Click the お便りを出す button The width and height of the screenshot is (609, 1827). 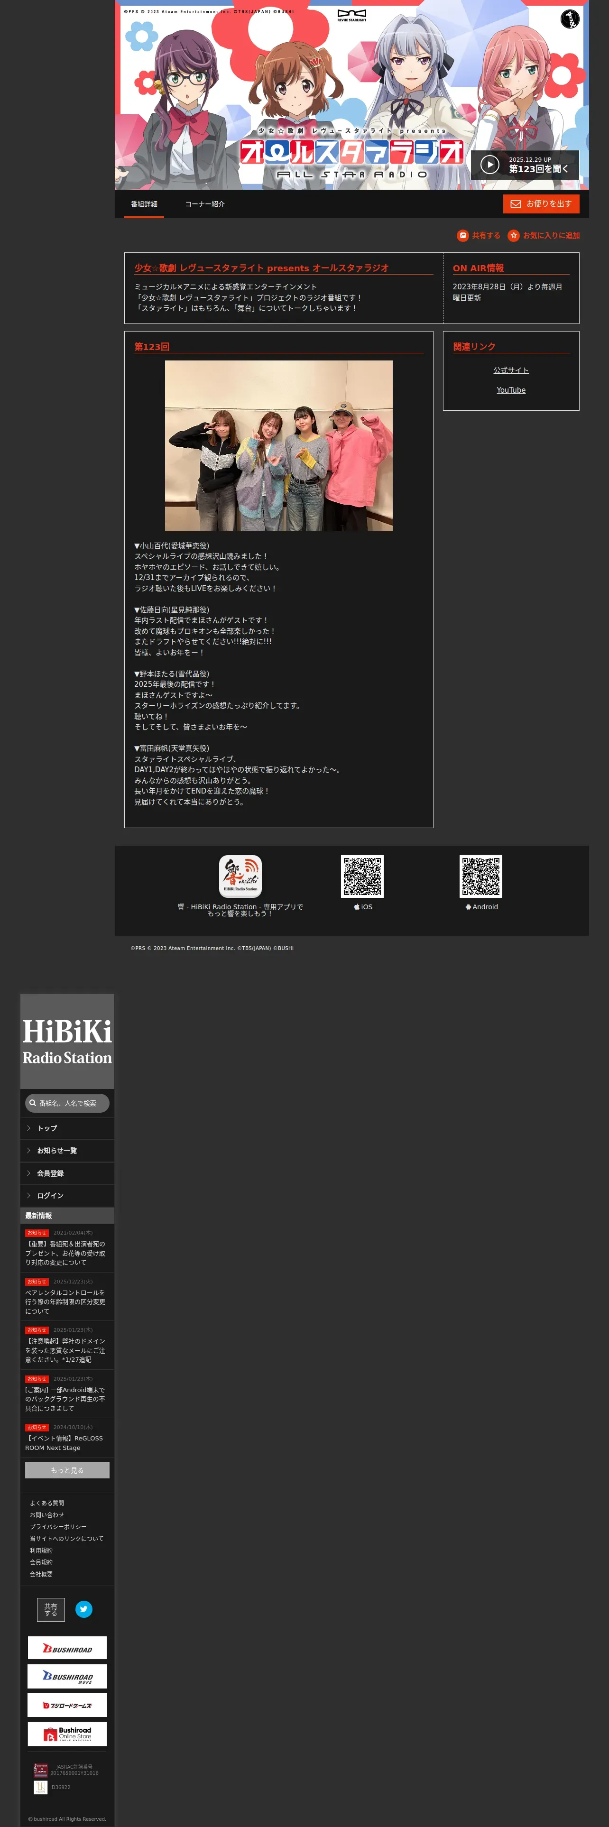541,203
